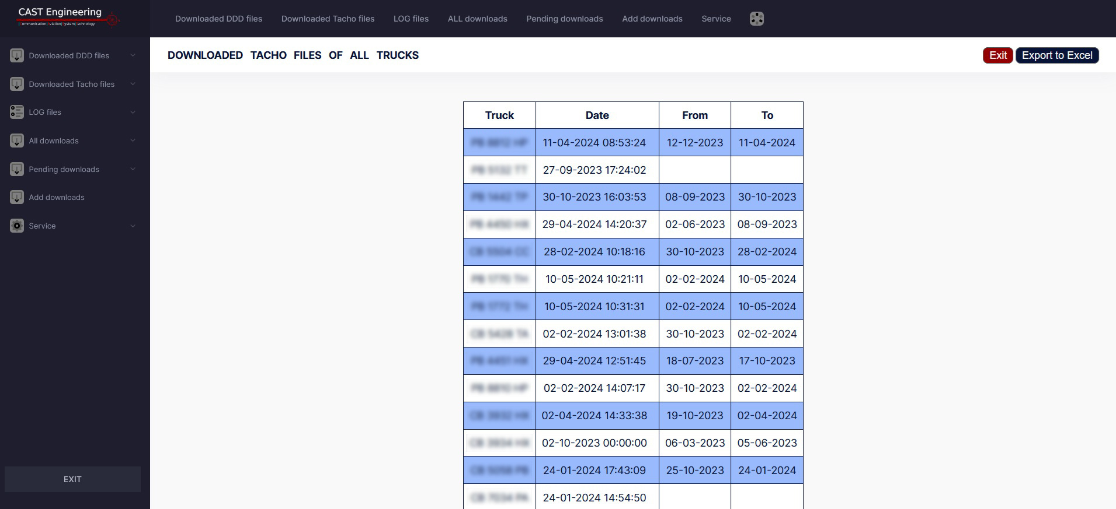
Task: Click the Downloaded DDD files sidebar icon
Action: 17,55
